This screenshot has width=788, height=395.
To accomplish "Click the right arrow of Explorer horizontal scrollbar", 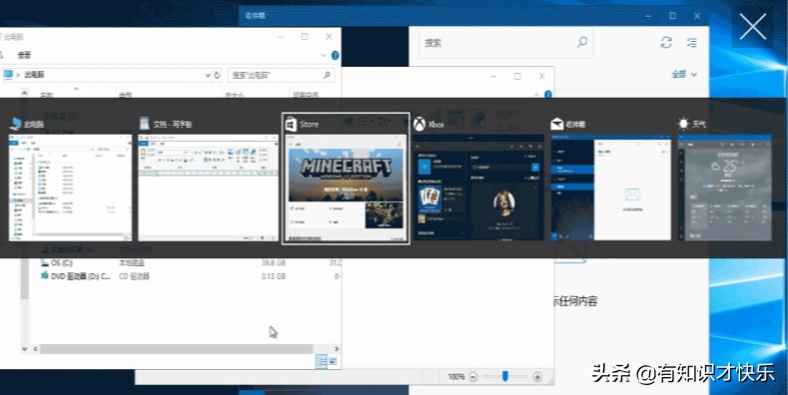I will [337, 349].
